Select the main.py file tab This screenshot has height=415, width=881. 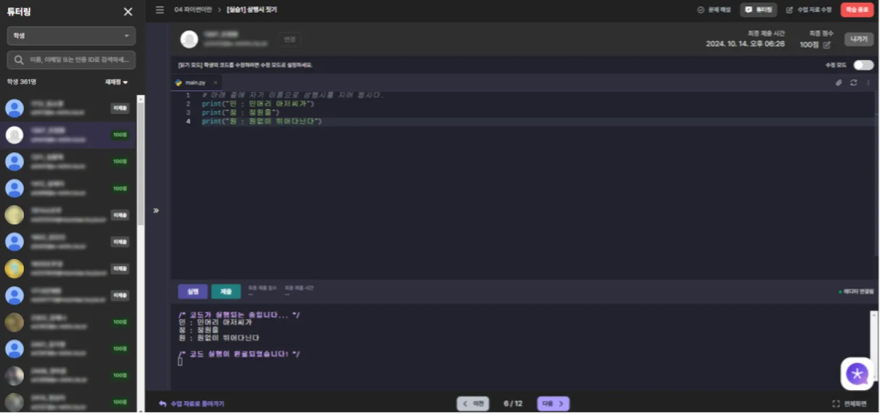pyautogui.click(x=195, y=83)
